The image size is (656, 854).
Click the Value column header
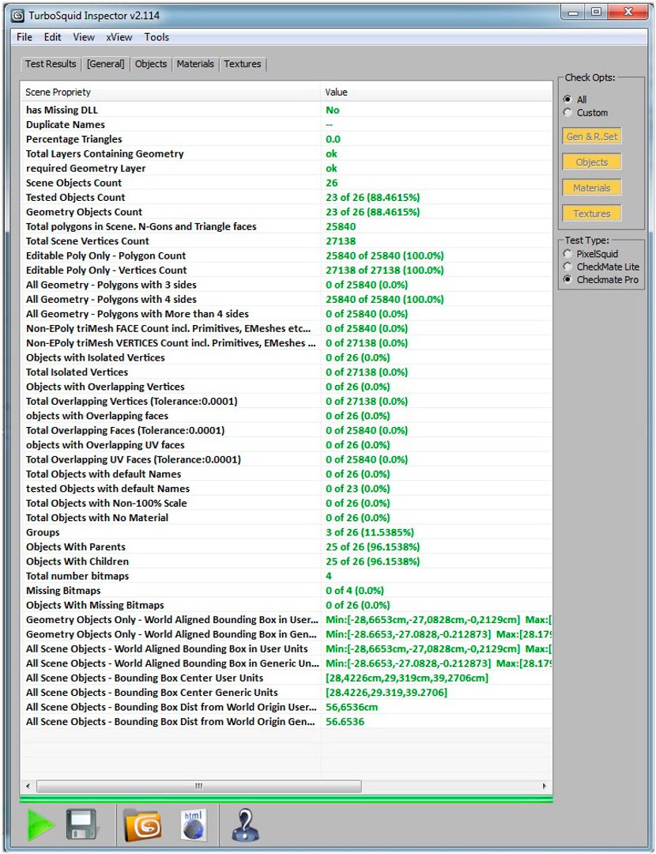tap(436, 92)
